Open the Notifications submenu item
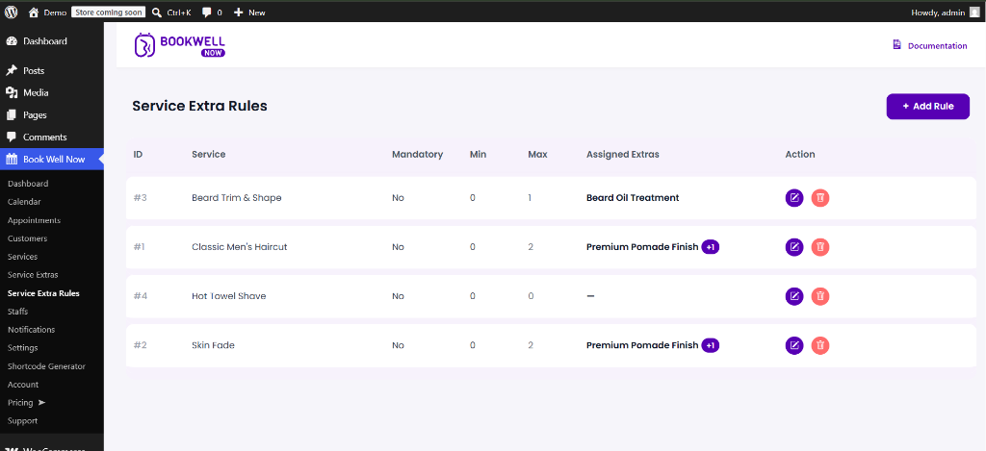986x451 pixels. point(31,329)
